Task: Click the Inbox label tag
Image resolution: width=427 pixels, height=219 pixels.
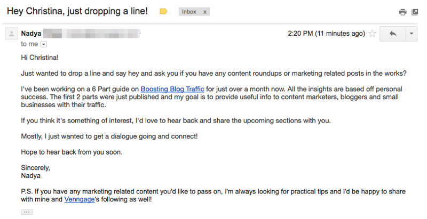Action: point(189,11)
